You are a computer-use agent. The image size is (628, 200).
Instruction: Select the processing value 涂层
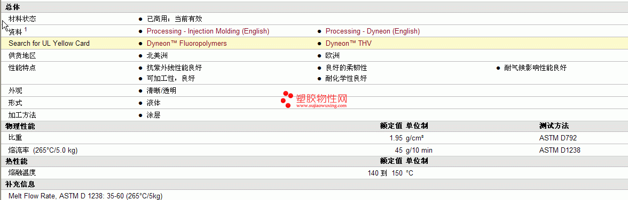[x=154, y=115]
